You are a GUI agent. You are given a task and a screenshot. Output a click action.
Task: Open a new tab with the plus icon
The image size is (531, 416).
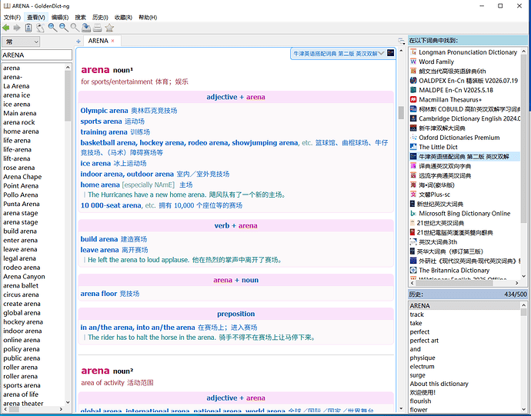[x=78, y=42]
